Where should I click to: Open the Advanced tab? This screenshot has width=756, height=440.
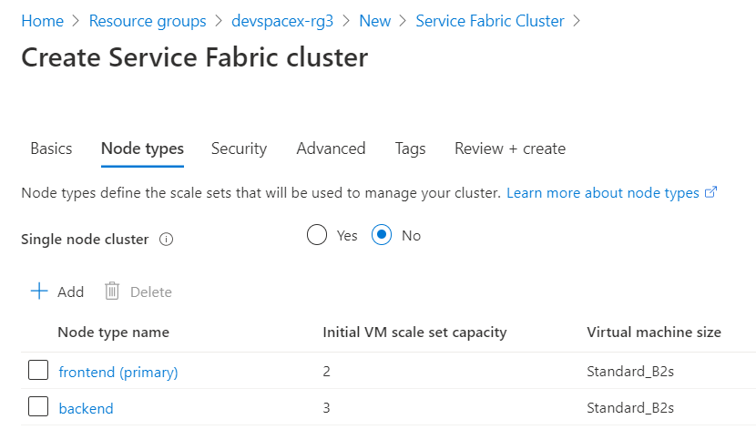tap(332, 148)
